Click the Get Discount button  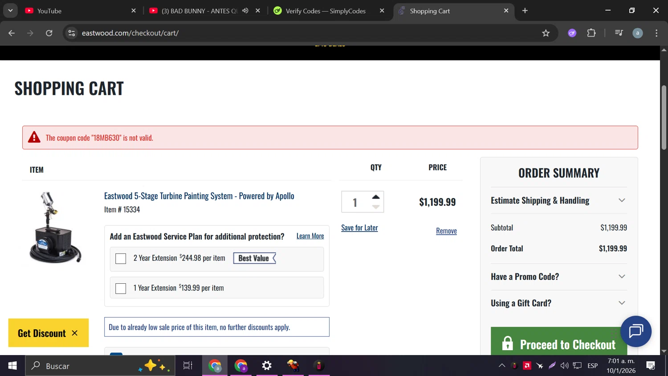tap(42, 333)
